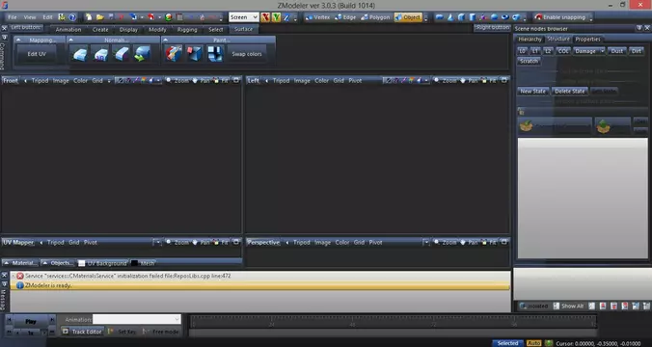Click the New State button
652x347 pixels.
click(533, 91)
